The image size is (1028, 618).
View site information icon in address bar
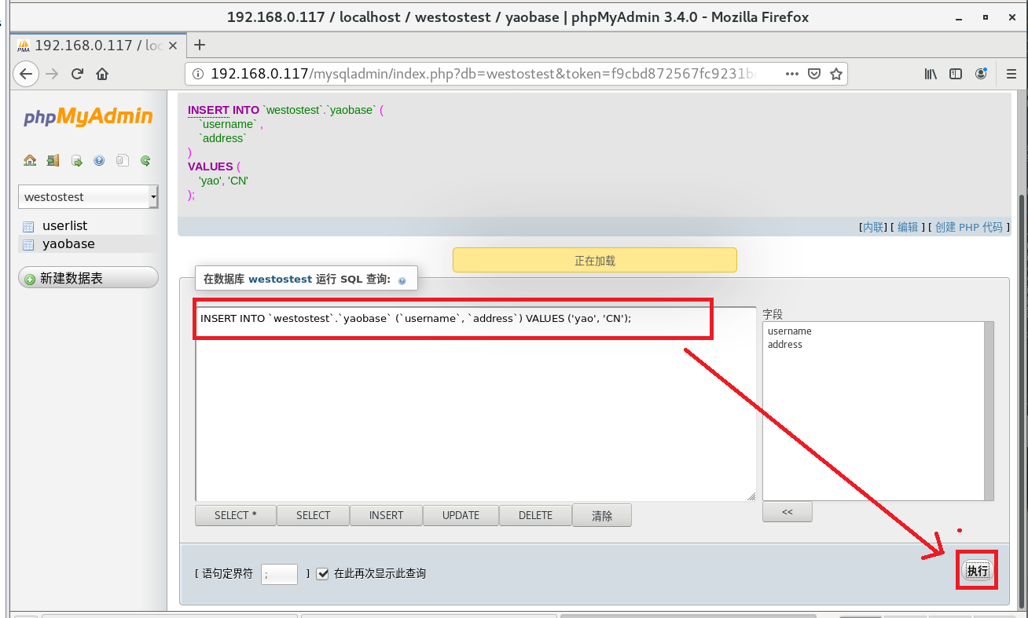[198, 74]
